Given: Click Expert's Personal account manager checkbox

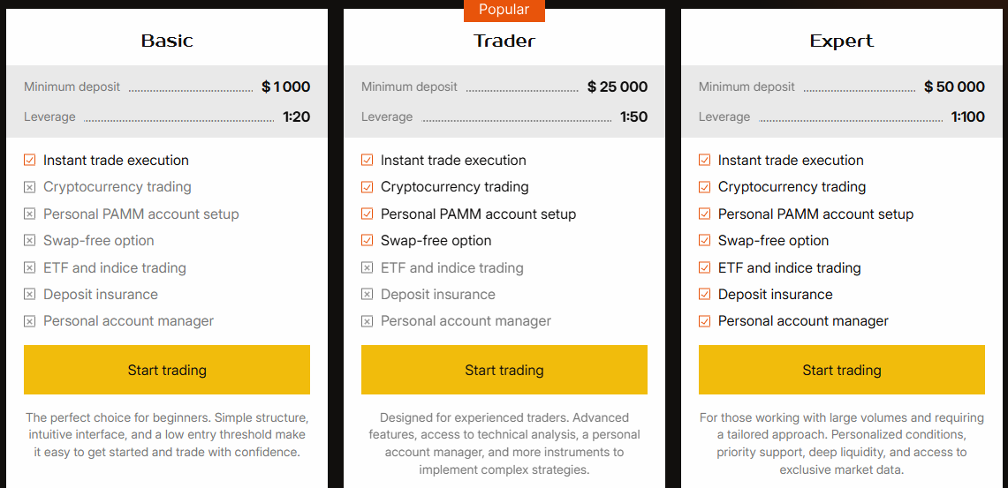Looking at the screenshot, I should (704, 321).
